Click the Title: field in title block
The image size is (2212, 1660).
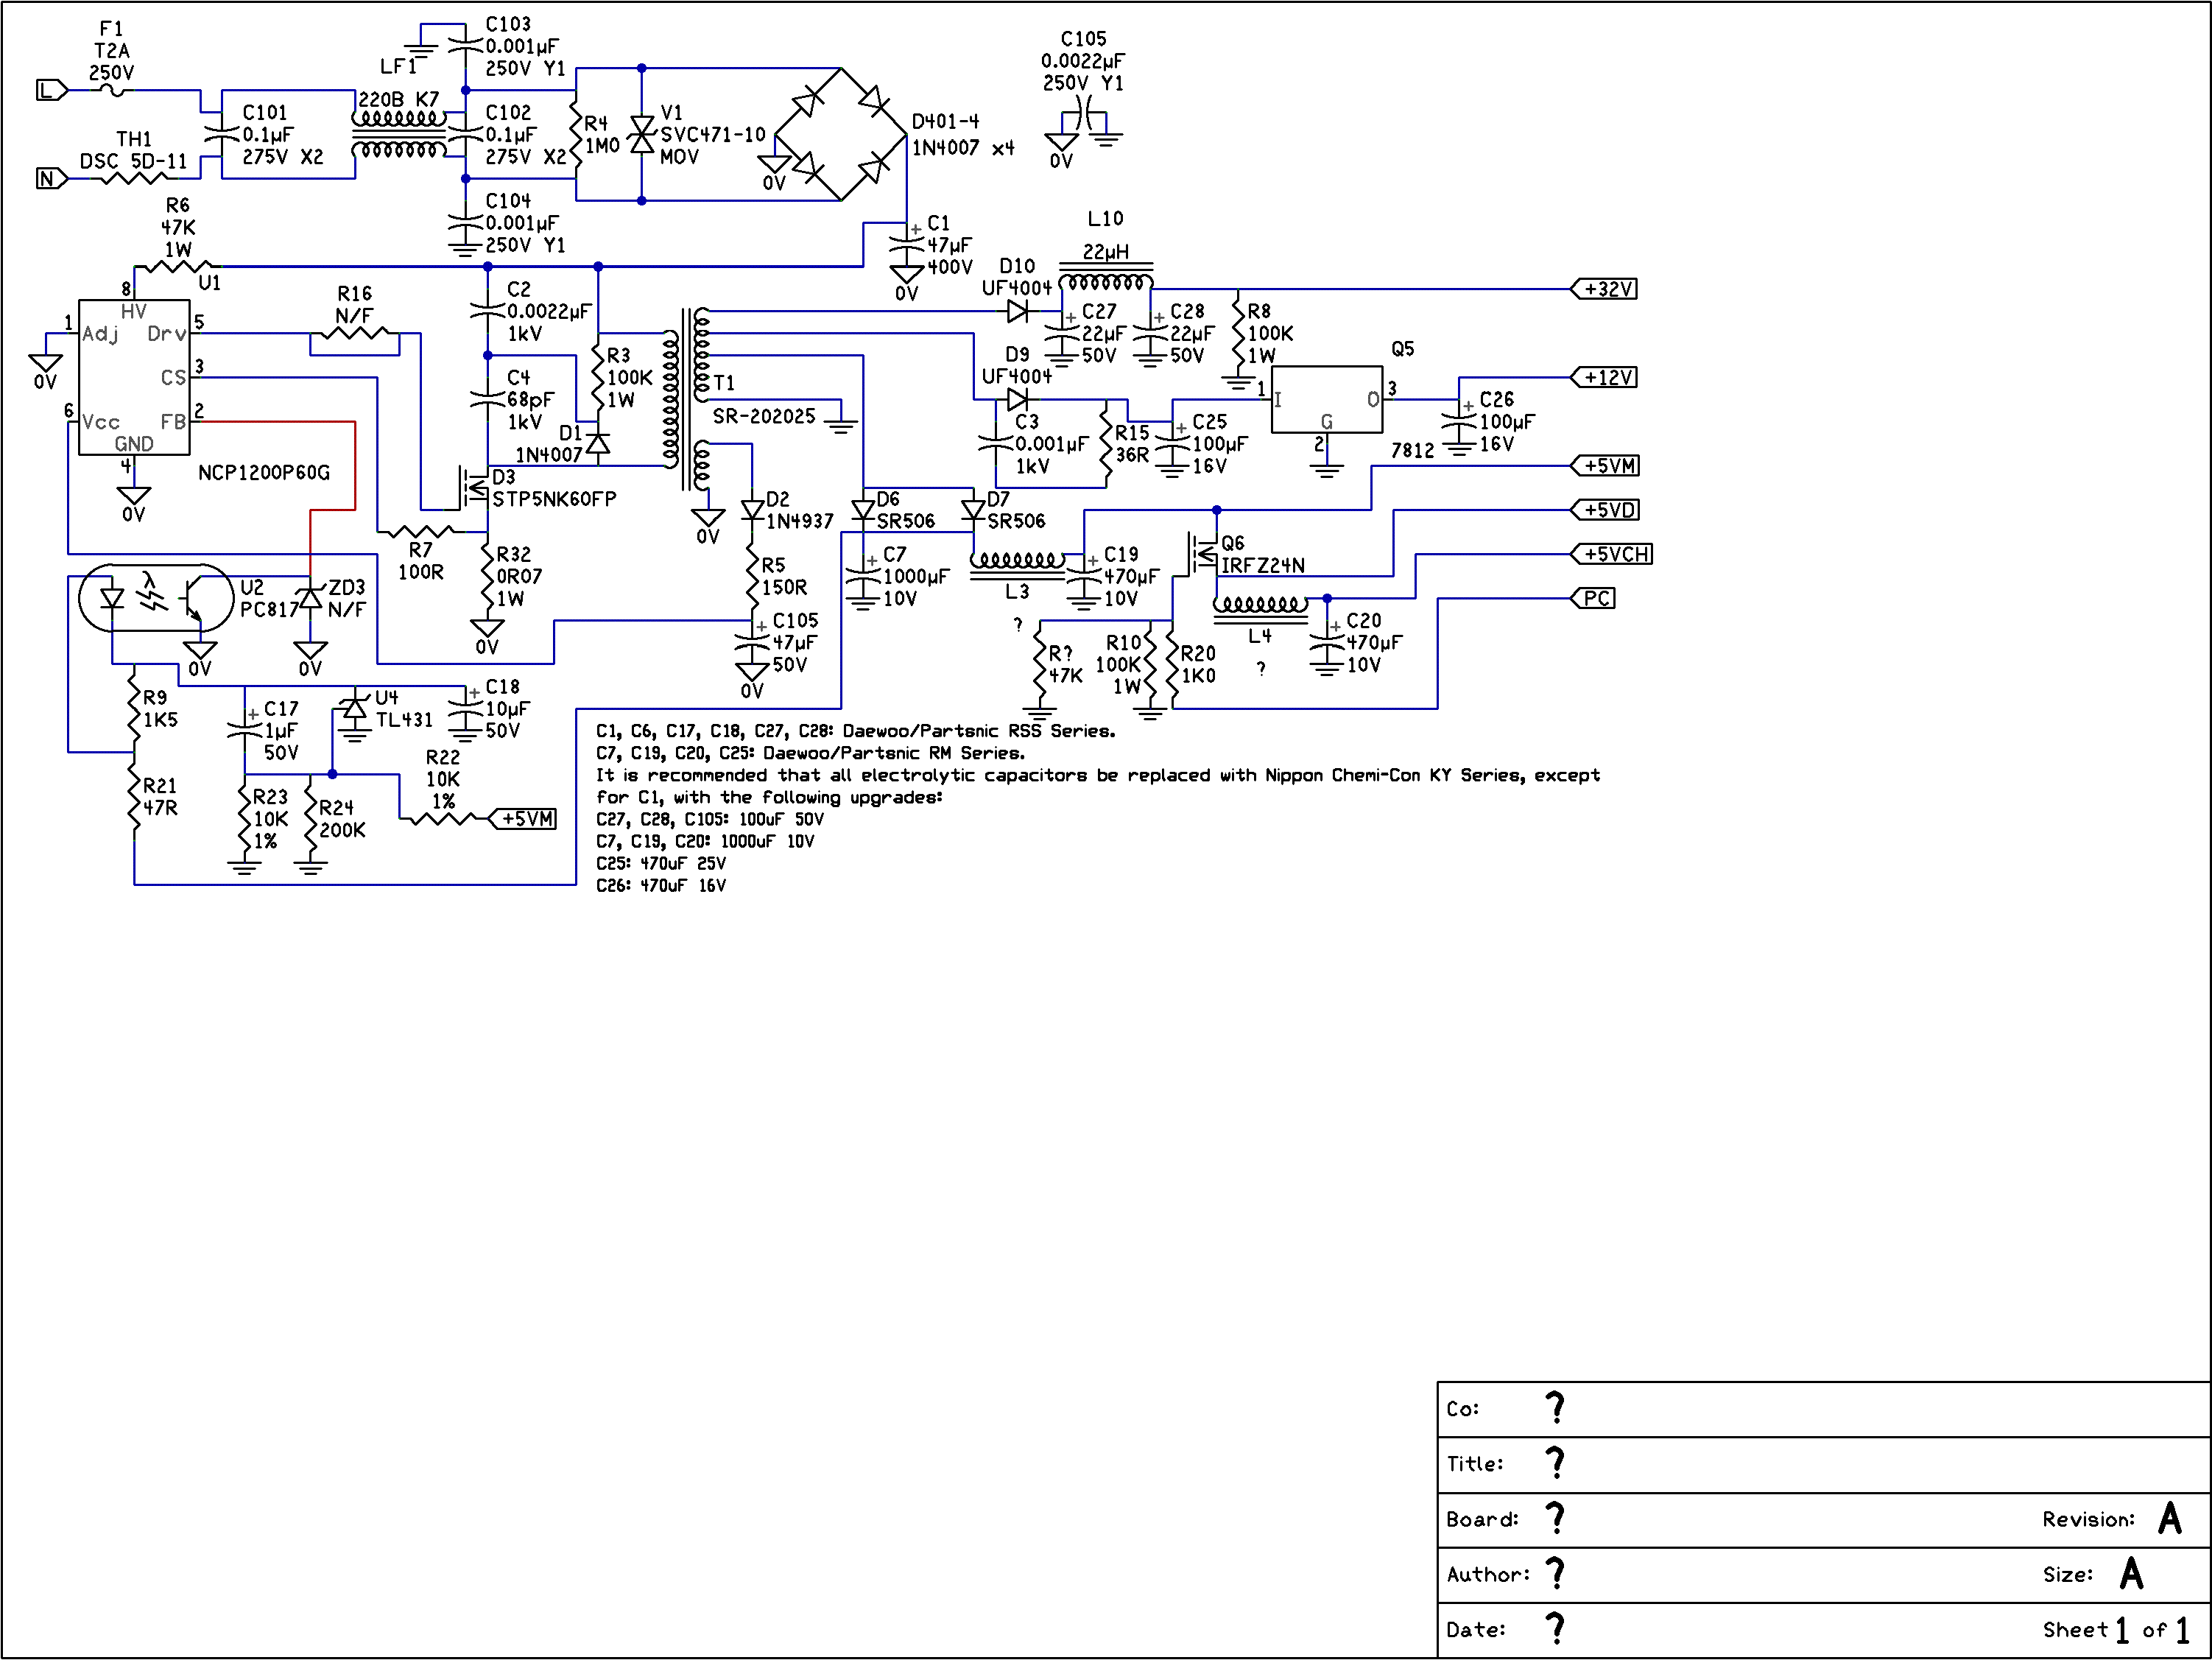pos(1824,1465)
